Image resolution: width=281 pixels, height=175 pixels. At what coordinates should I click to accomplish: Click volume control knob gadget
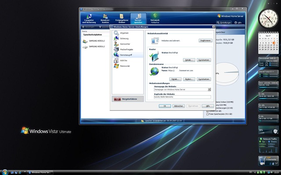point(275,131)
